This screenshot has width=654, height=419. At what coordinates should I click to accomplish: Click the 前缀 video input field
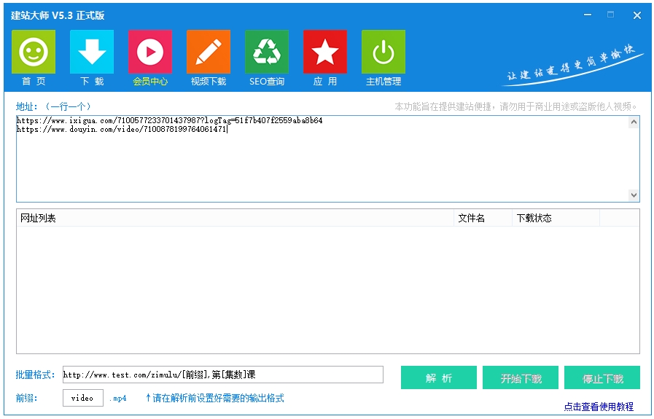[83, 398]
